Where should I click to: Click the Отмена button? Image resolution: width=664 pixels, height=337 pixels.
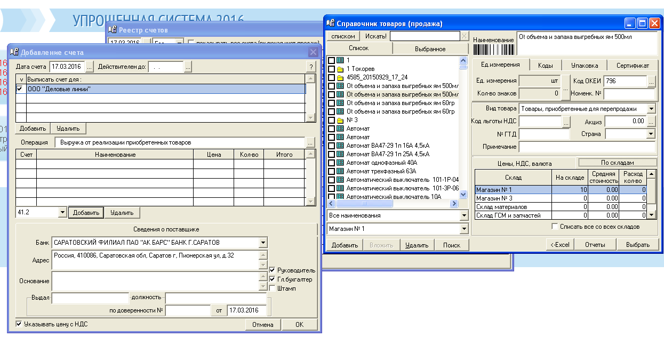tap(262, 325)
